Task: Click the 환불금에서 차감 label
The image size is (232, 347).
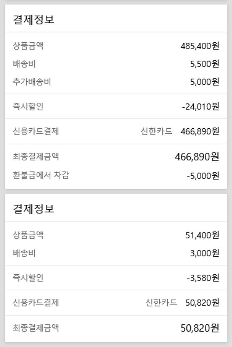Action: (x=41, y=175)
